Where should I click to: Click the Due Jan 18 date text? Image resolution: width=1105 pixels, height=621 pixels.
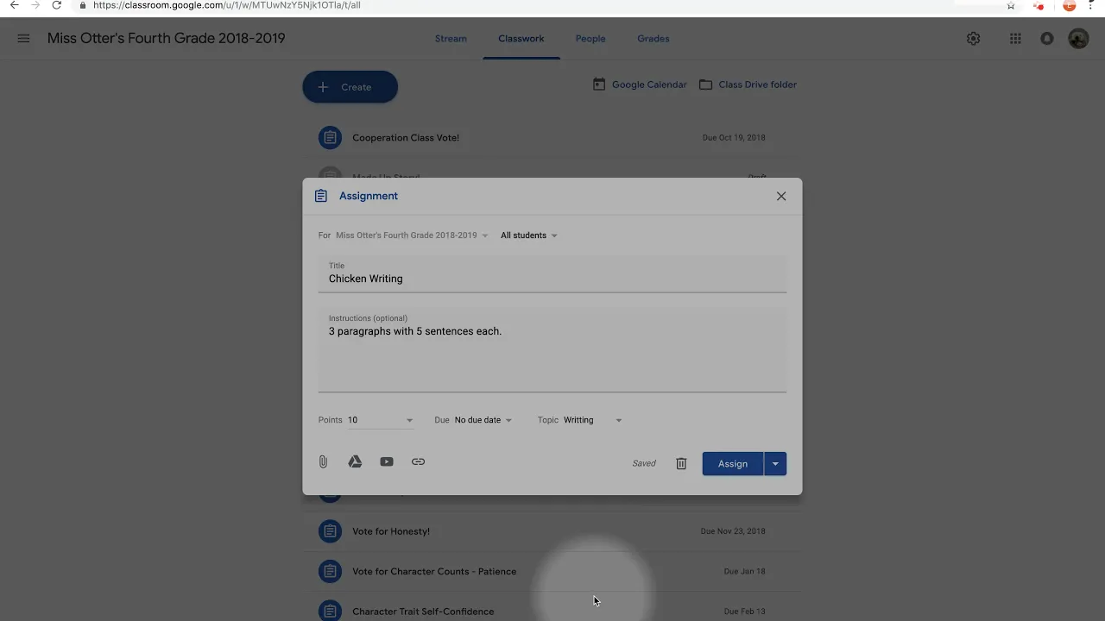[744, 571]
